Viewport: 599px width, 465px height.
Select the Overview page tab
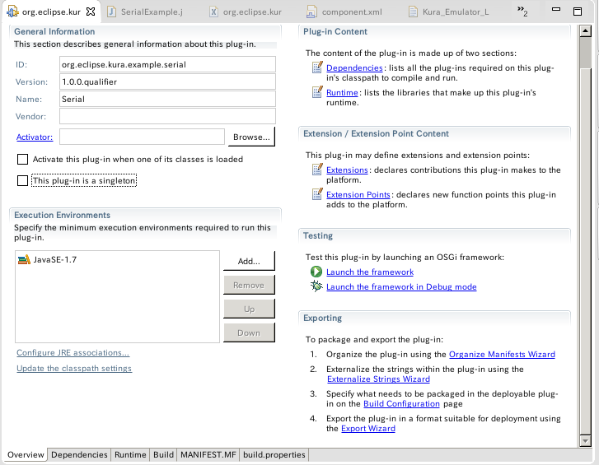pos(26,454)
